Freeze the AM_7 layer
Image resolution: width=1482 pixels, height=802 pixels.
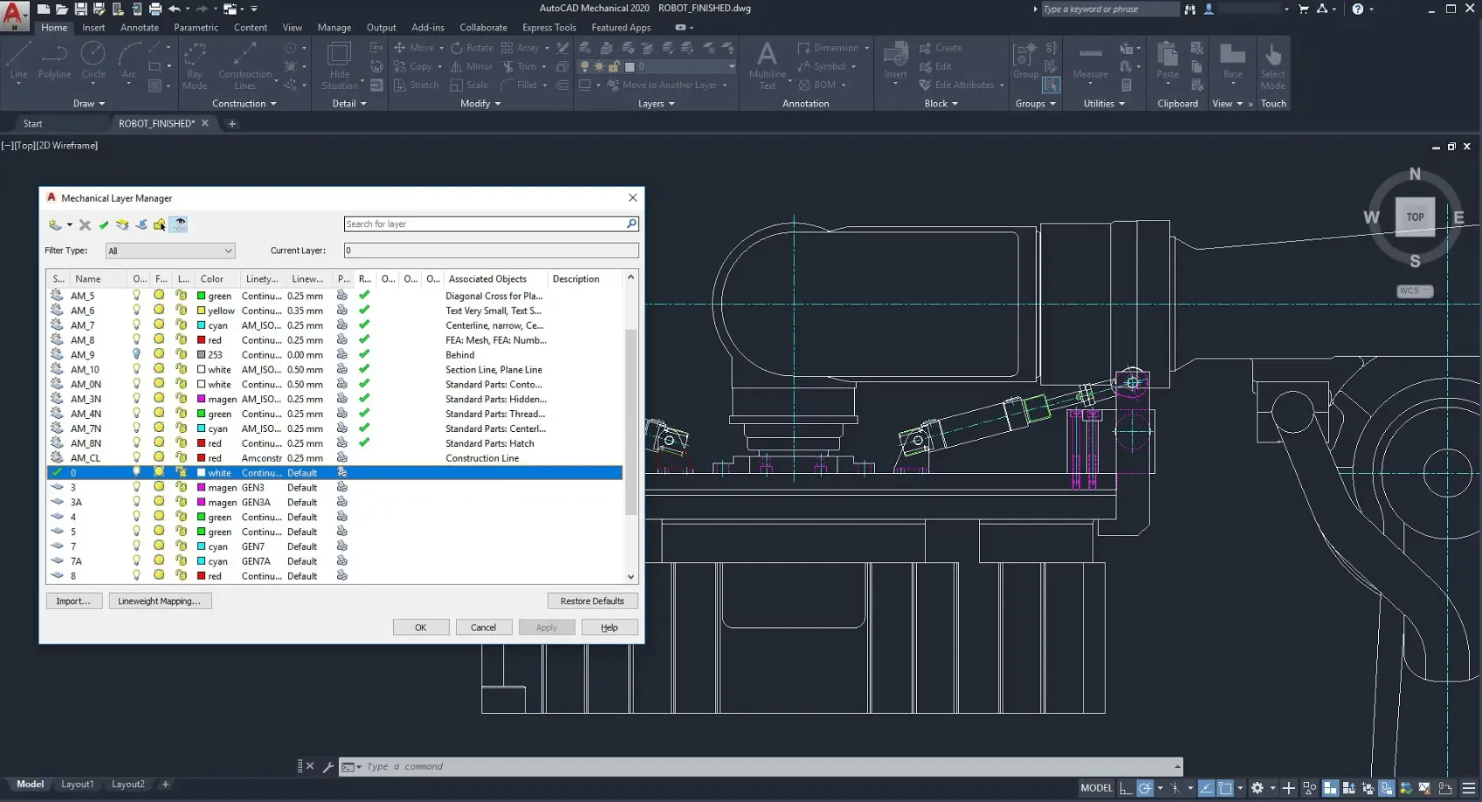[158, 325]
